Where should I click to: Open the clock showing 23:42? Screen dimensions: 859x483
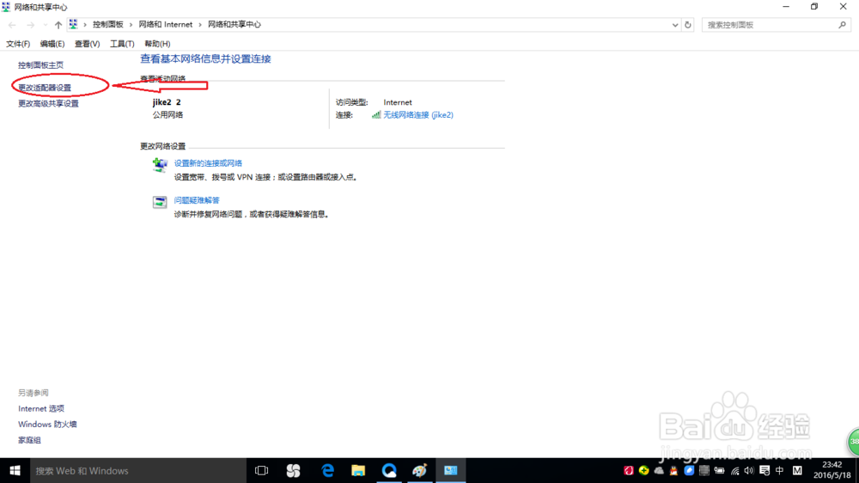[x=832, y=470]
